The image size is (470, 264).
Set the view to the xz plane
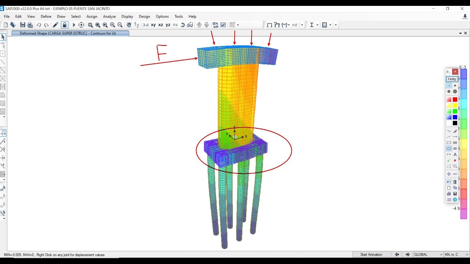tap(161, 25)
